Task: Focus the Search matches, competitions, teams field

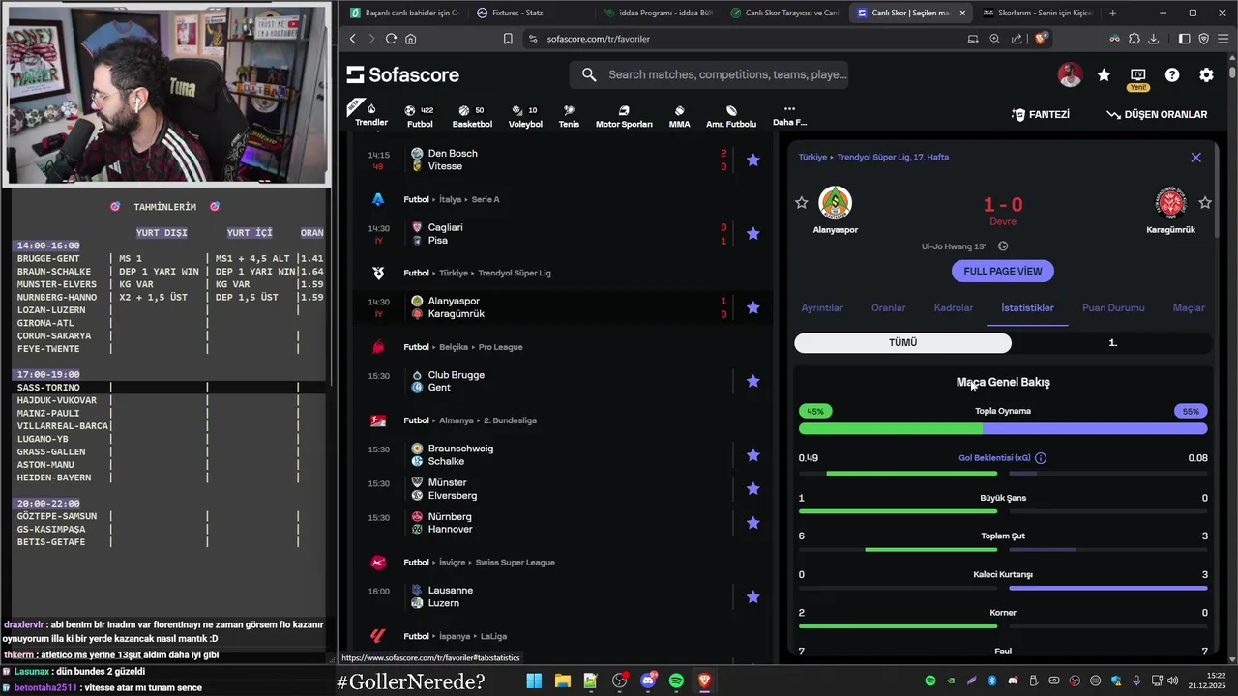Action: click(709, 74)
